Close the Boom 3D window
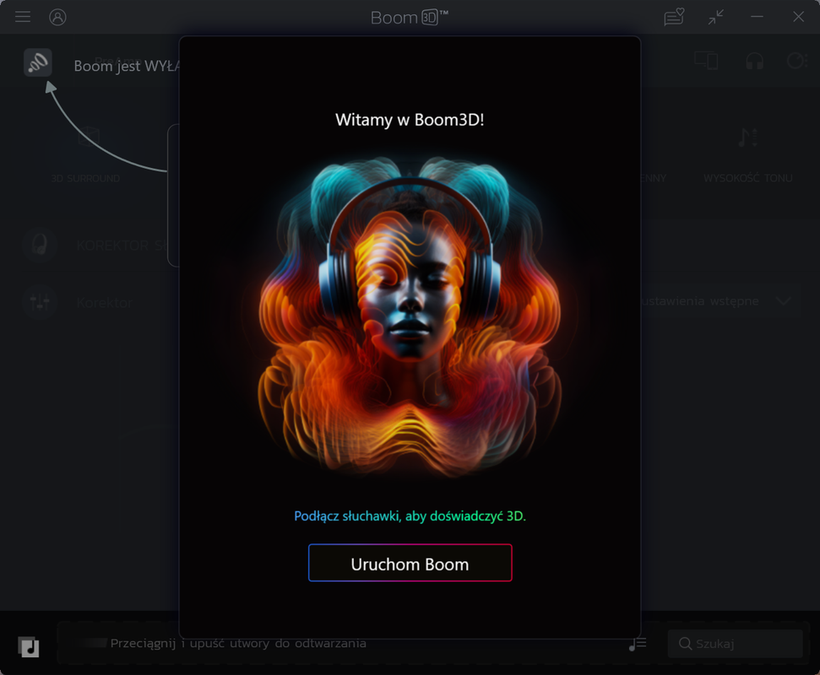 click(x=798, y=17)
